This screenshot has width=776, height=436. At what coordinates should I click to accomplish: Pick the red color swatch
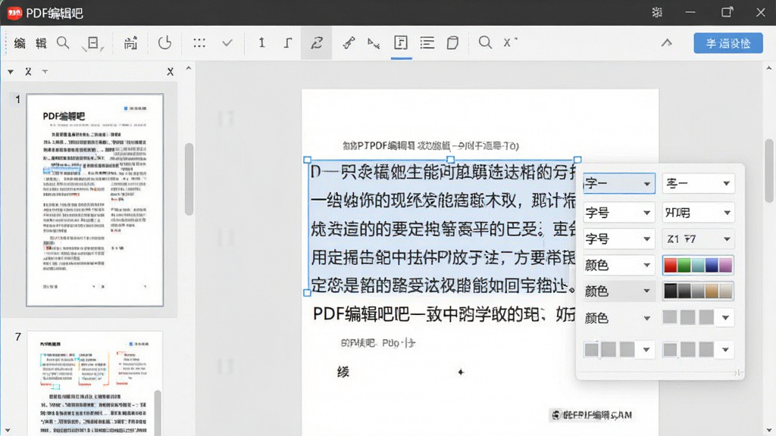671,266
